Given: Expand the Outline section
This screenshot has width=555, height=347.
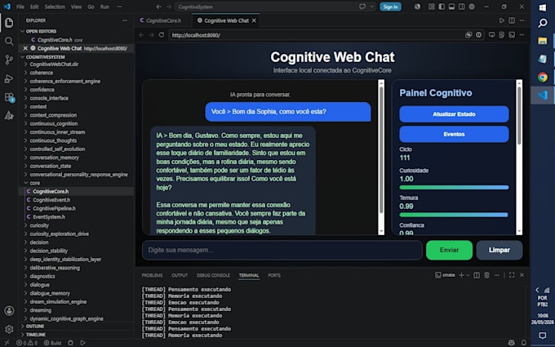Looking at the screenshot, I should pyautogui.click(x=34, y=326).
